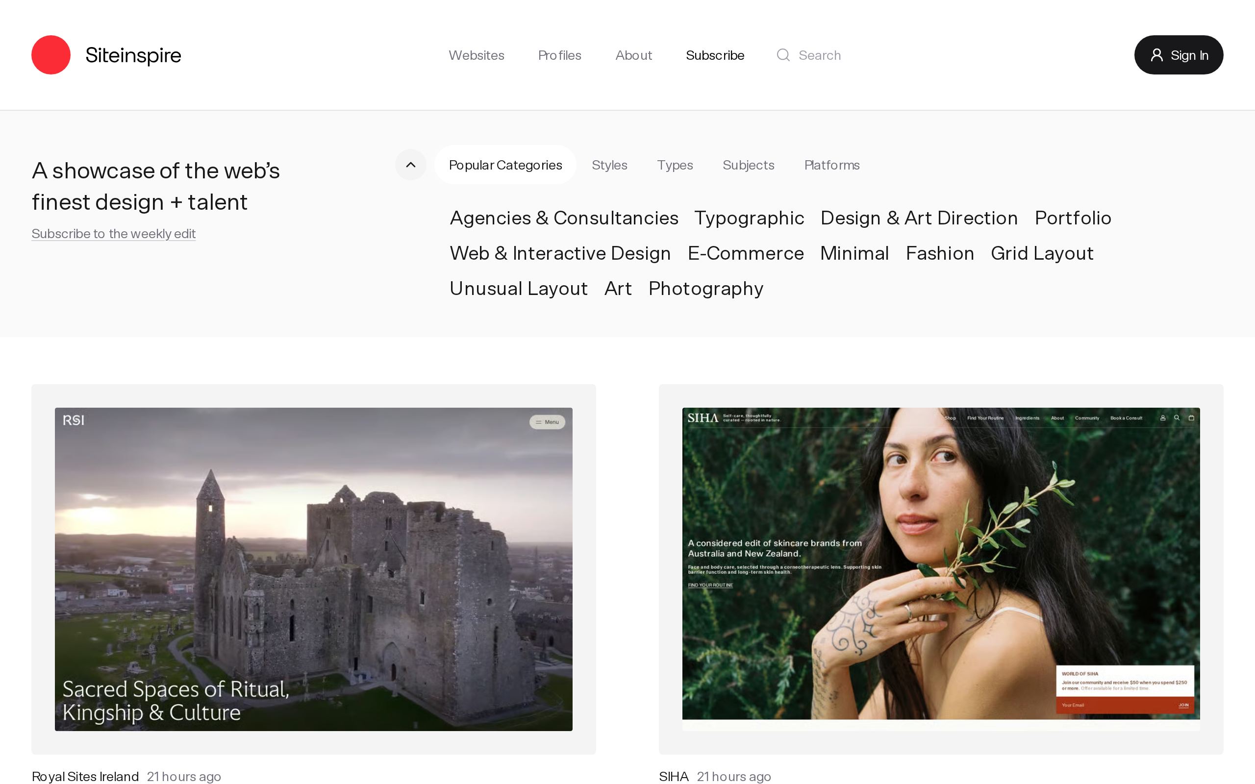The height and width of the screenshot is (784, 1255).
Task: Focus the Search input field
Action: click(x=819, y=55)
